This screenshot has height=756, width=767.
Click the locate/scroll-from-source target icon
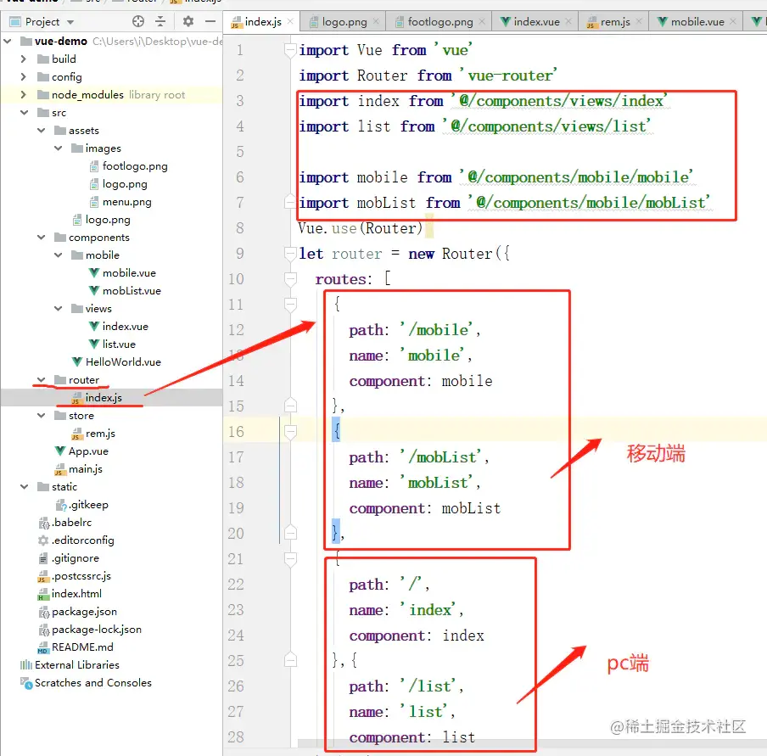pos(138,21)
